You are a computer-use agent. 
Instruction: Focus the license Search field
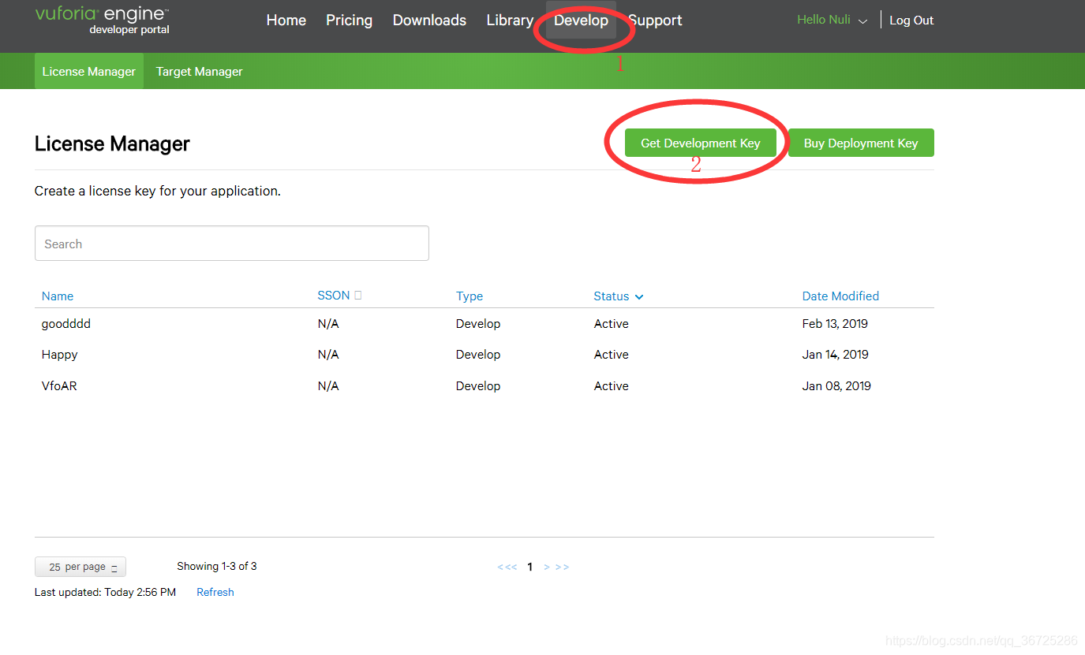click(232, 244)
